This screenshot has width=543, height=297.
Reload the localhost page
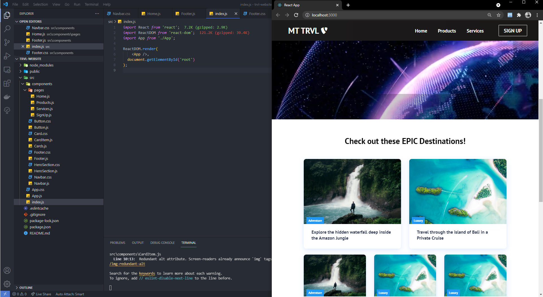(x=296, y=15)
